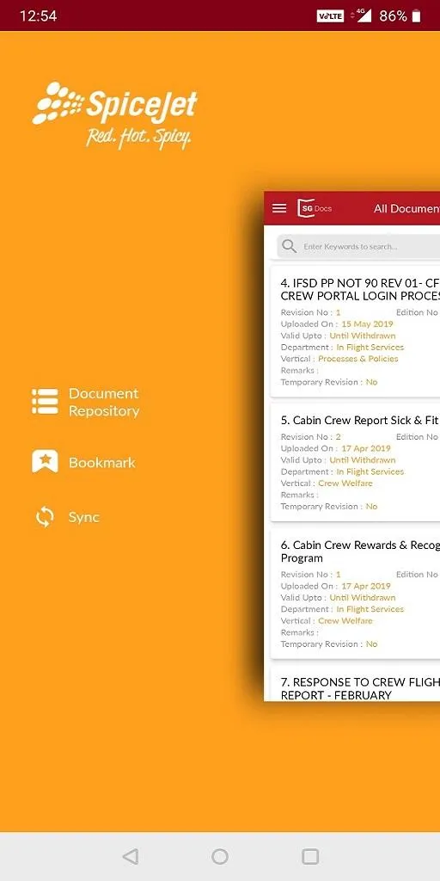Tap the Bookmark star icon
Image resolution: width=440 pixels, height=881 pixels.
45,462
